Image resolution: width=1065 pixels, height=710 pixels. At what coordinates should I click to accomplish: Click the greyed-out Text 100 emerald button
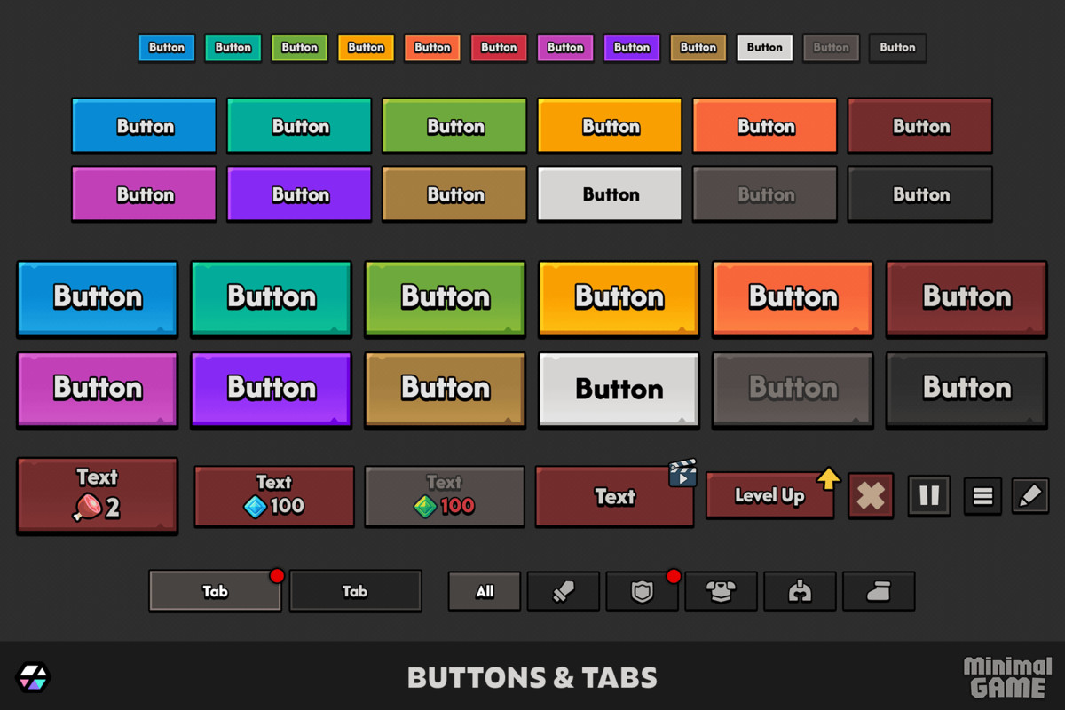(444, 496)
